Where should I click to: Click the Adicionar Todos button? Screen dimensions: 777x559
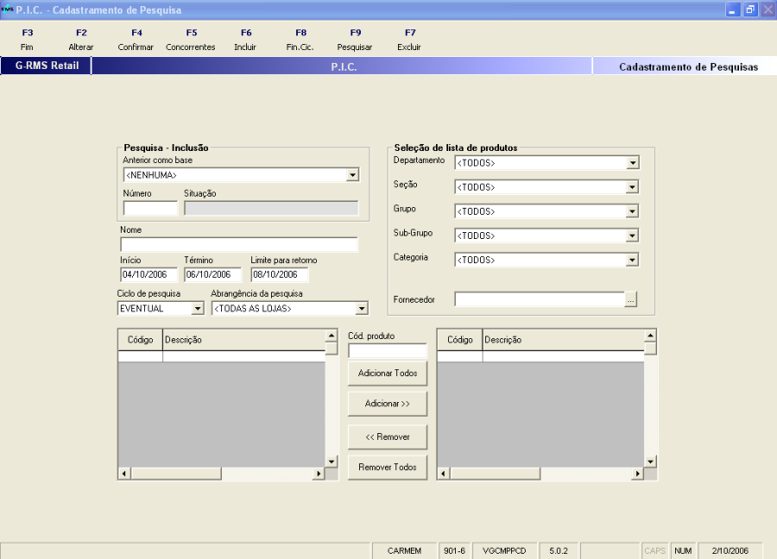(x=388, y=374)
